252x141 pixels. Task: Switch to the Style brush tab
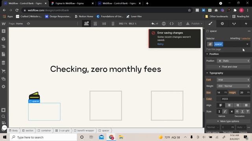[210, 23]
